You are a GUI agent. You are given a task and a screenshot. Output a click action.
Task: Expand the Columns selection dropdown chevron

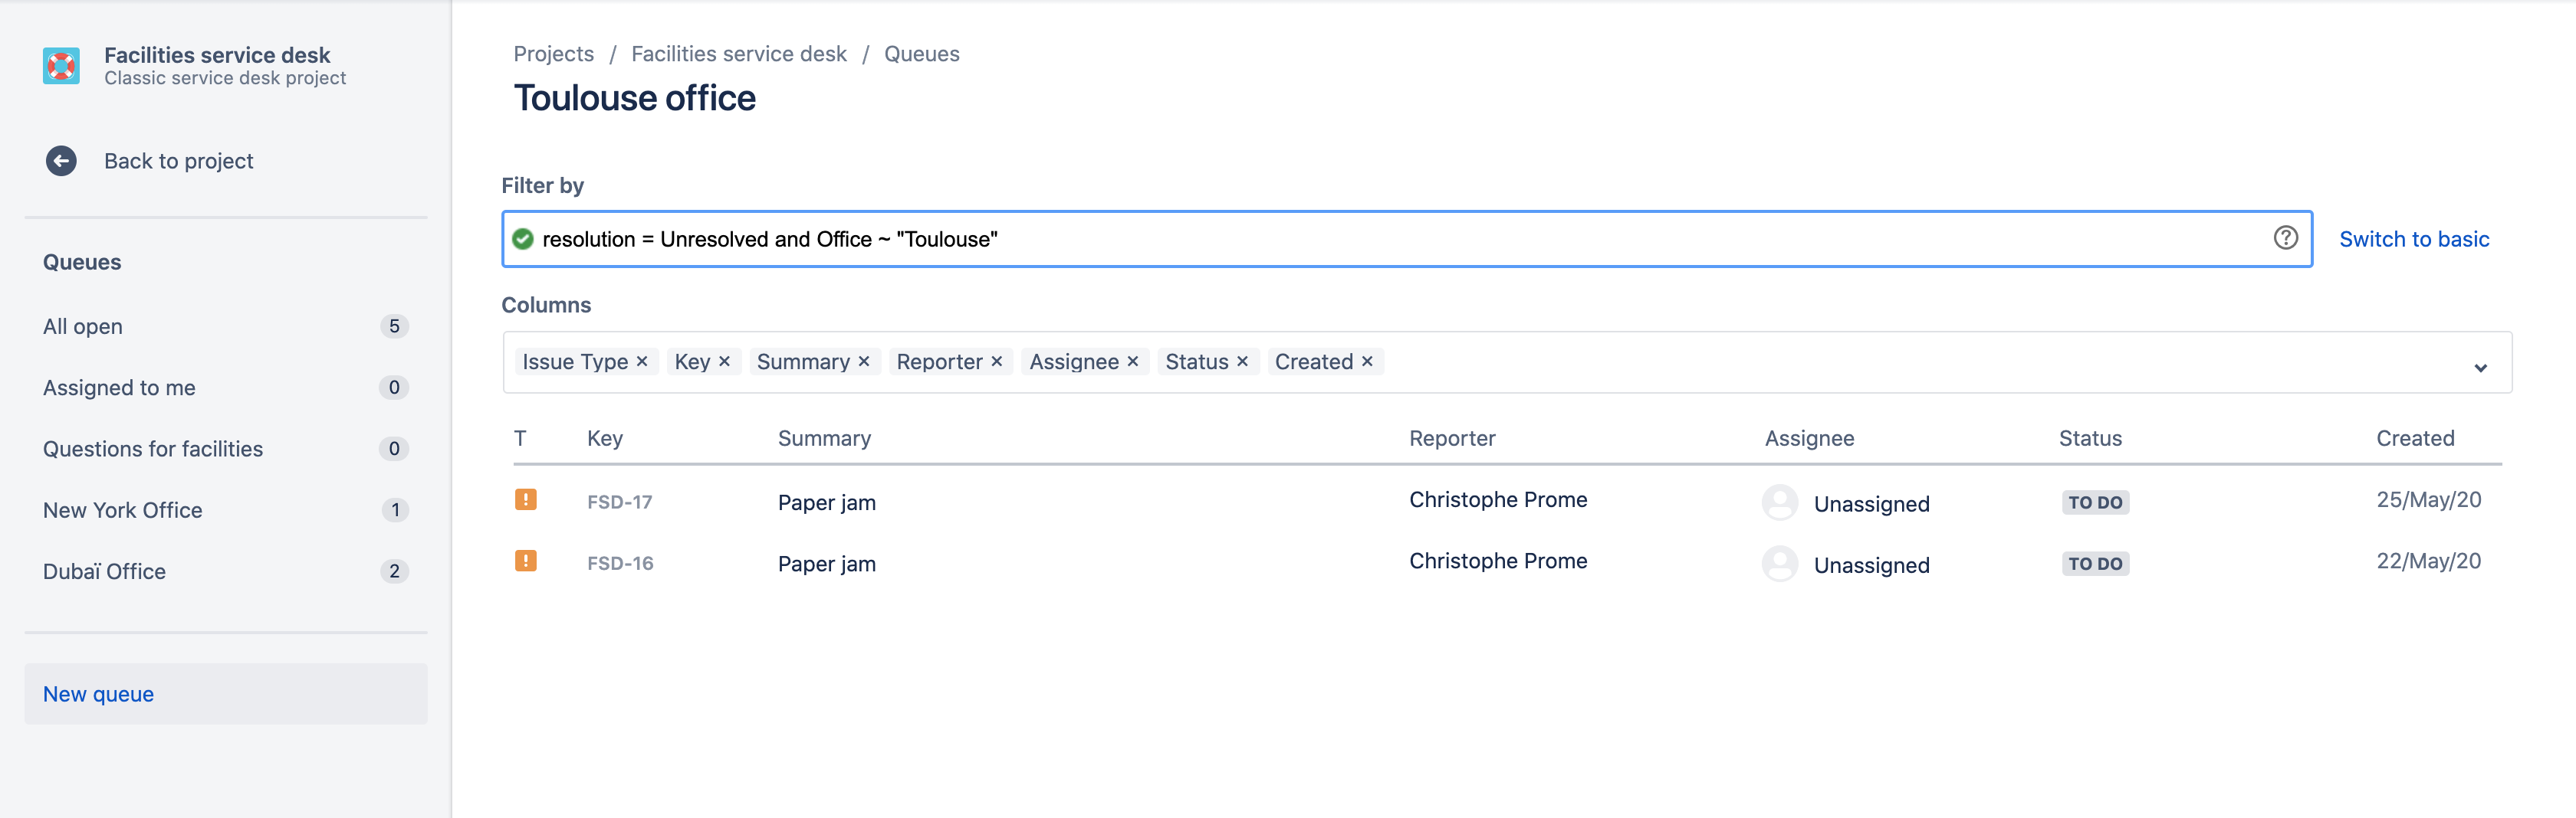tap(2480, 368)
